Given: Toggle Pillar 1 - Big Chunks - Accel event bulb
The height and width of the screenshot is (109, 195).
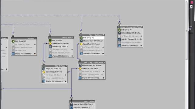Looking at the screenshot, I should 104,63.
